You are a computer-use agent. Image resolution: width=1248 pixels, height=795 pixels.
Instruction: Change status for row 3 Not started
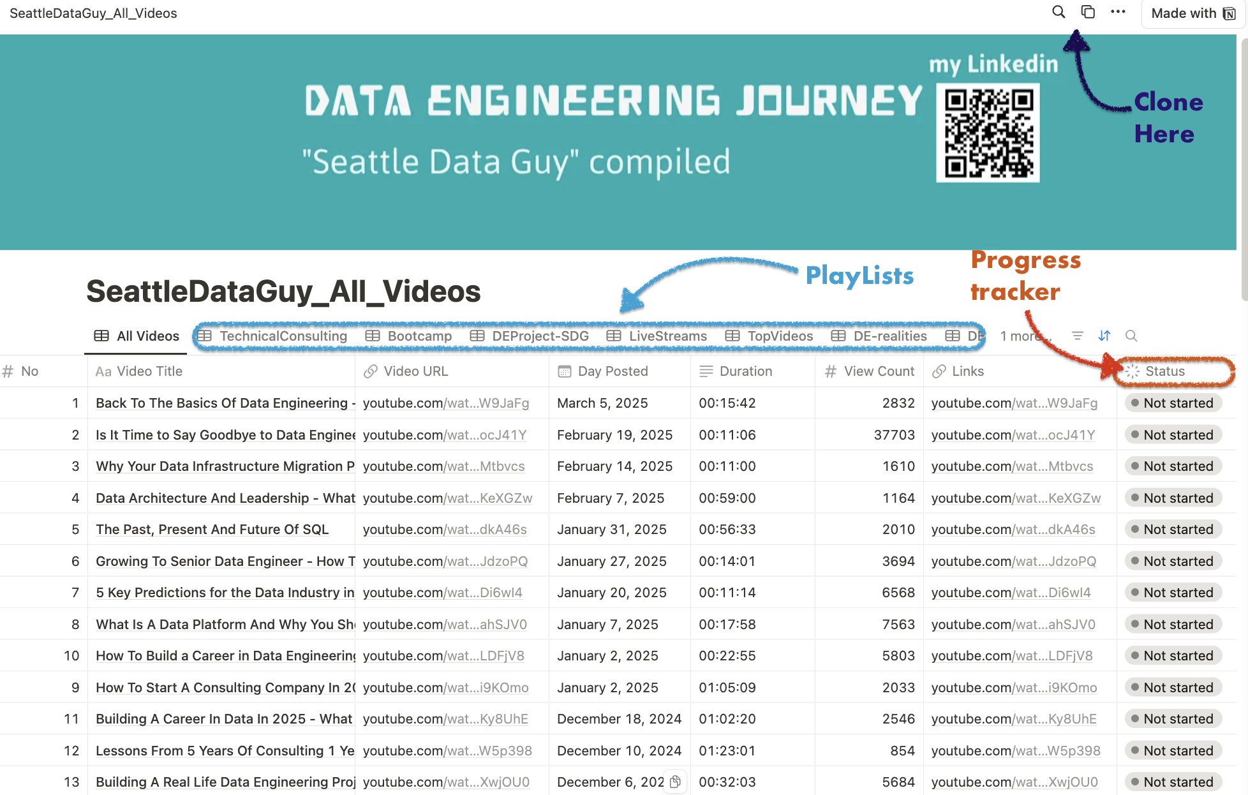tap(1173, 466)
